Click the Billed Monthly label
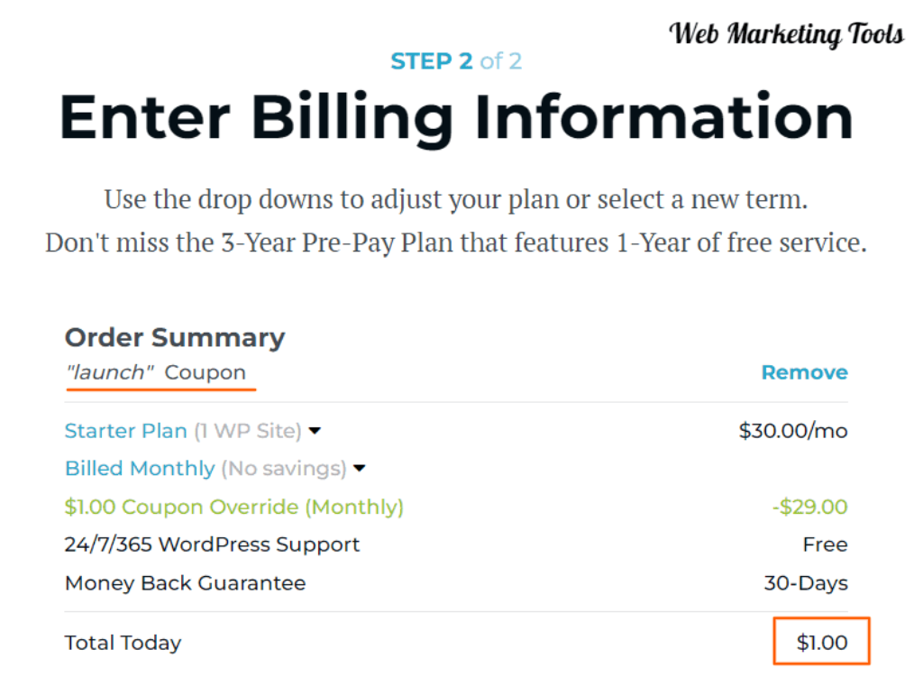The width and height of the screenshot is (923, 686). (140, 469)
